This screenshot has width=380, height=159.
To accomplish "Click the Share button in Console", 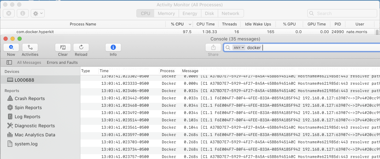I will 213,47.
